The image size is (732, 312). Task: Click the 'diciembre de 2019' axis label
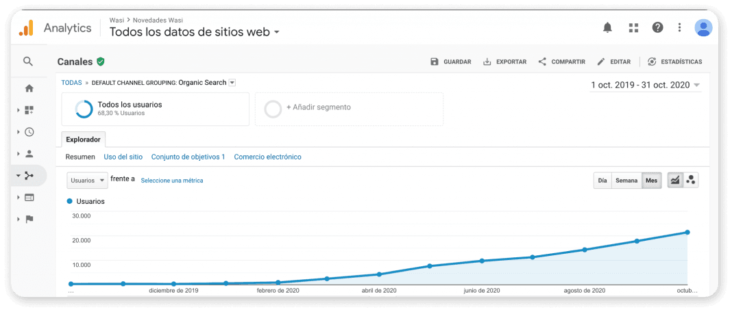[x=173, y=291]
